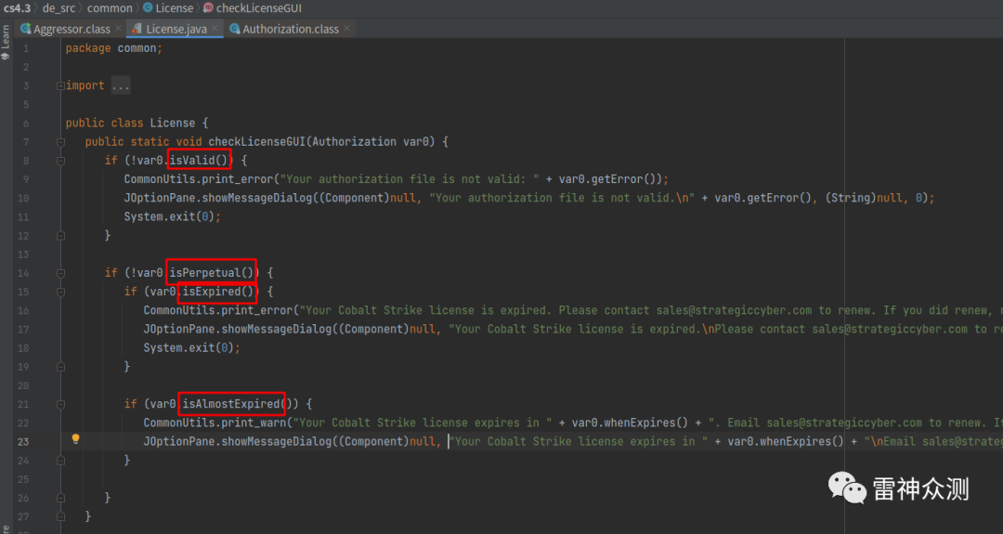Click the Authorization.class tab file icon
Viewport: 1003px width, 534px height.
235,29
